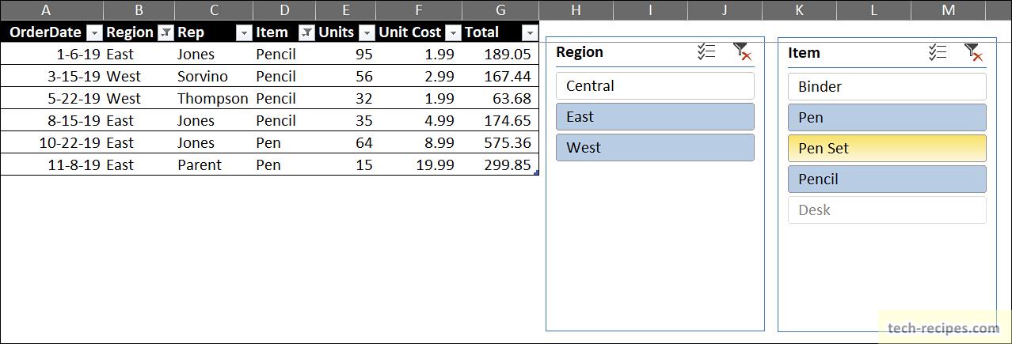
Task: Clear filter on the Item slicer
Action: 973,53
